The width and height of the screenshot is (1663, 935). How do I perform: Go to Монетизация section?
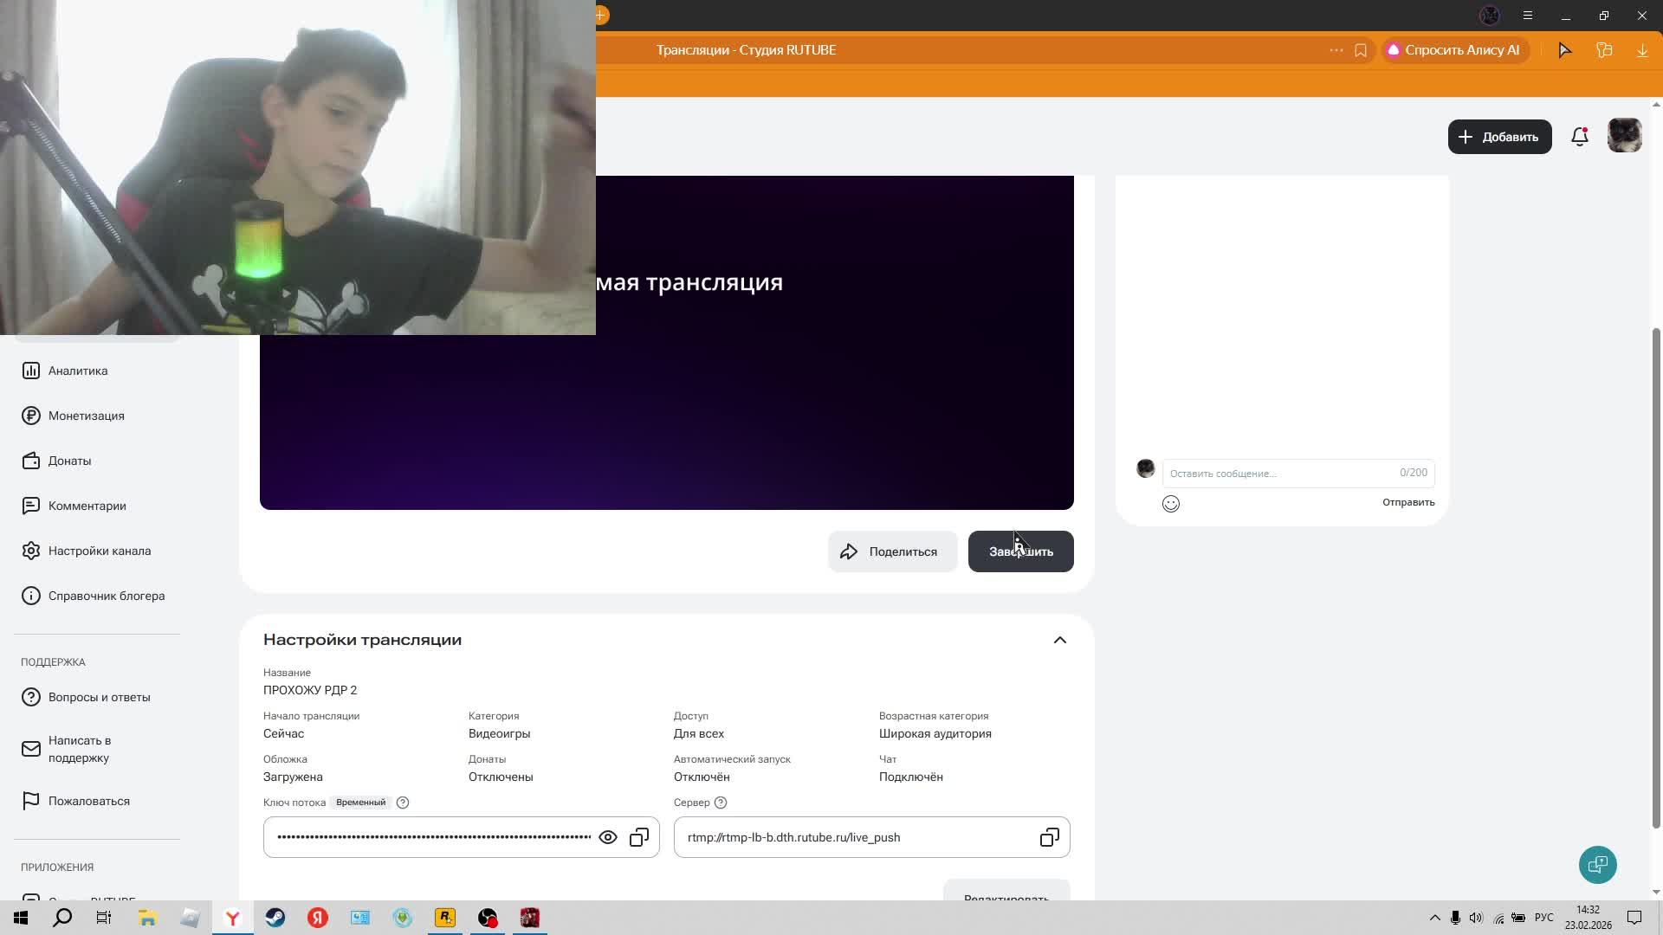pyautogui.click(x=86, y=416)
